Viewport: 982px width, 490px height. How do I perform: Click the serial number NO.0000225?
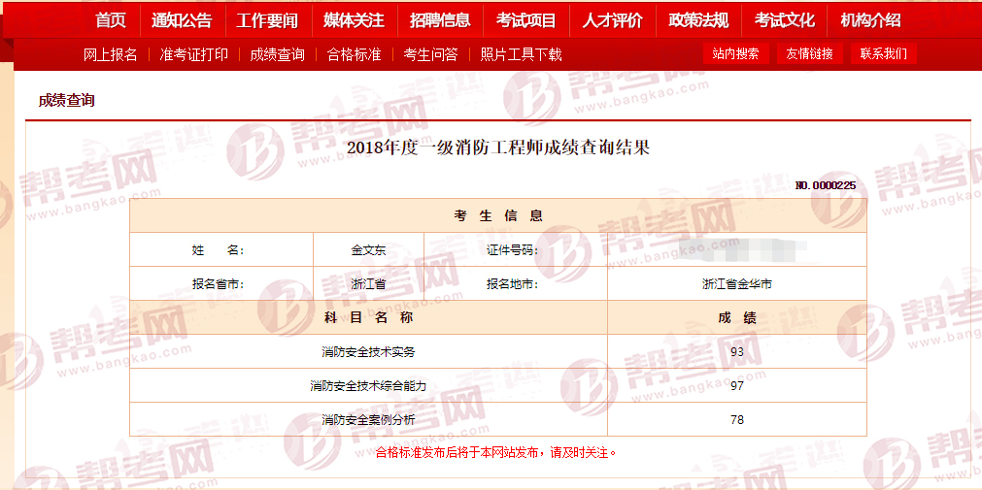pyautogui.click(x=826, y=185)
